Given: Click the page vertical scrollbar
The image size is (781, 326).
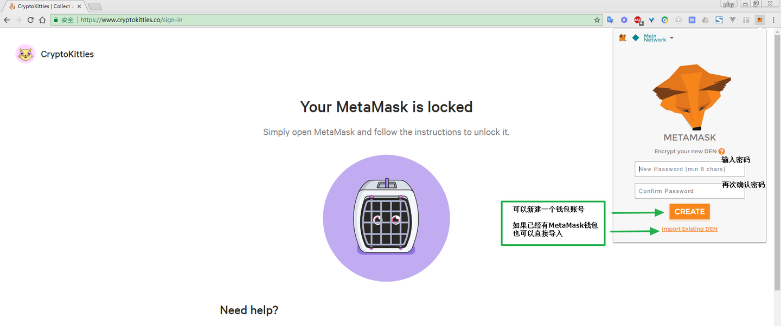Looking at the screenshot, I should click(x=777, y=162).
